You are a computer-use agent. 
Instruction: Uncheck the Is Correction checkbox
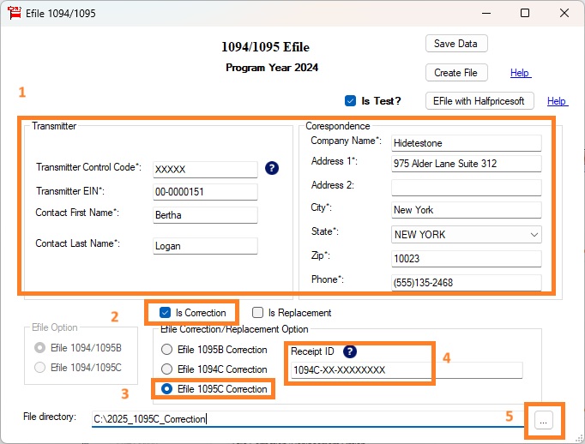[x=166, y=313]
